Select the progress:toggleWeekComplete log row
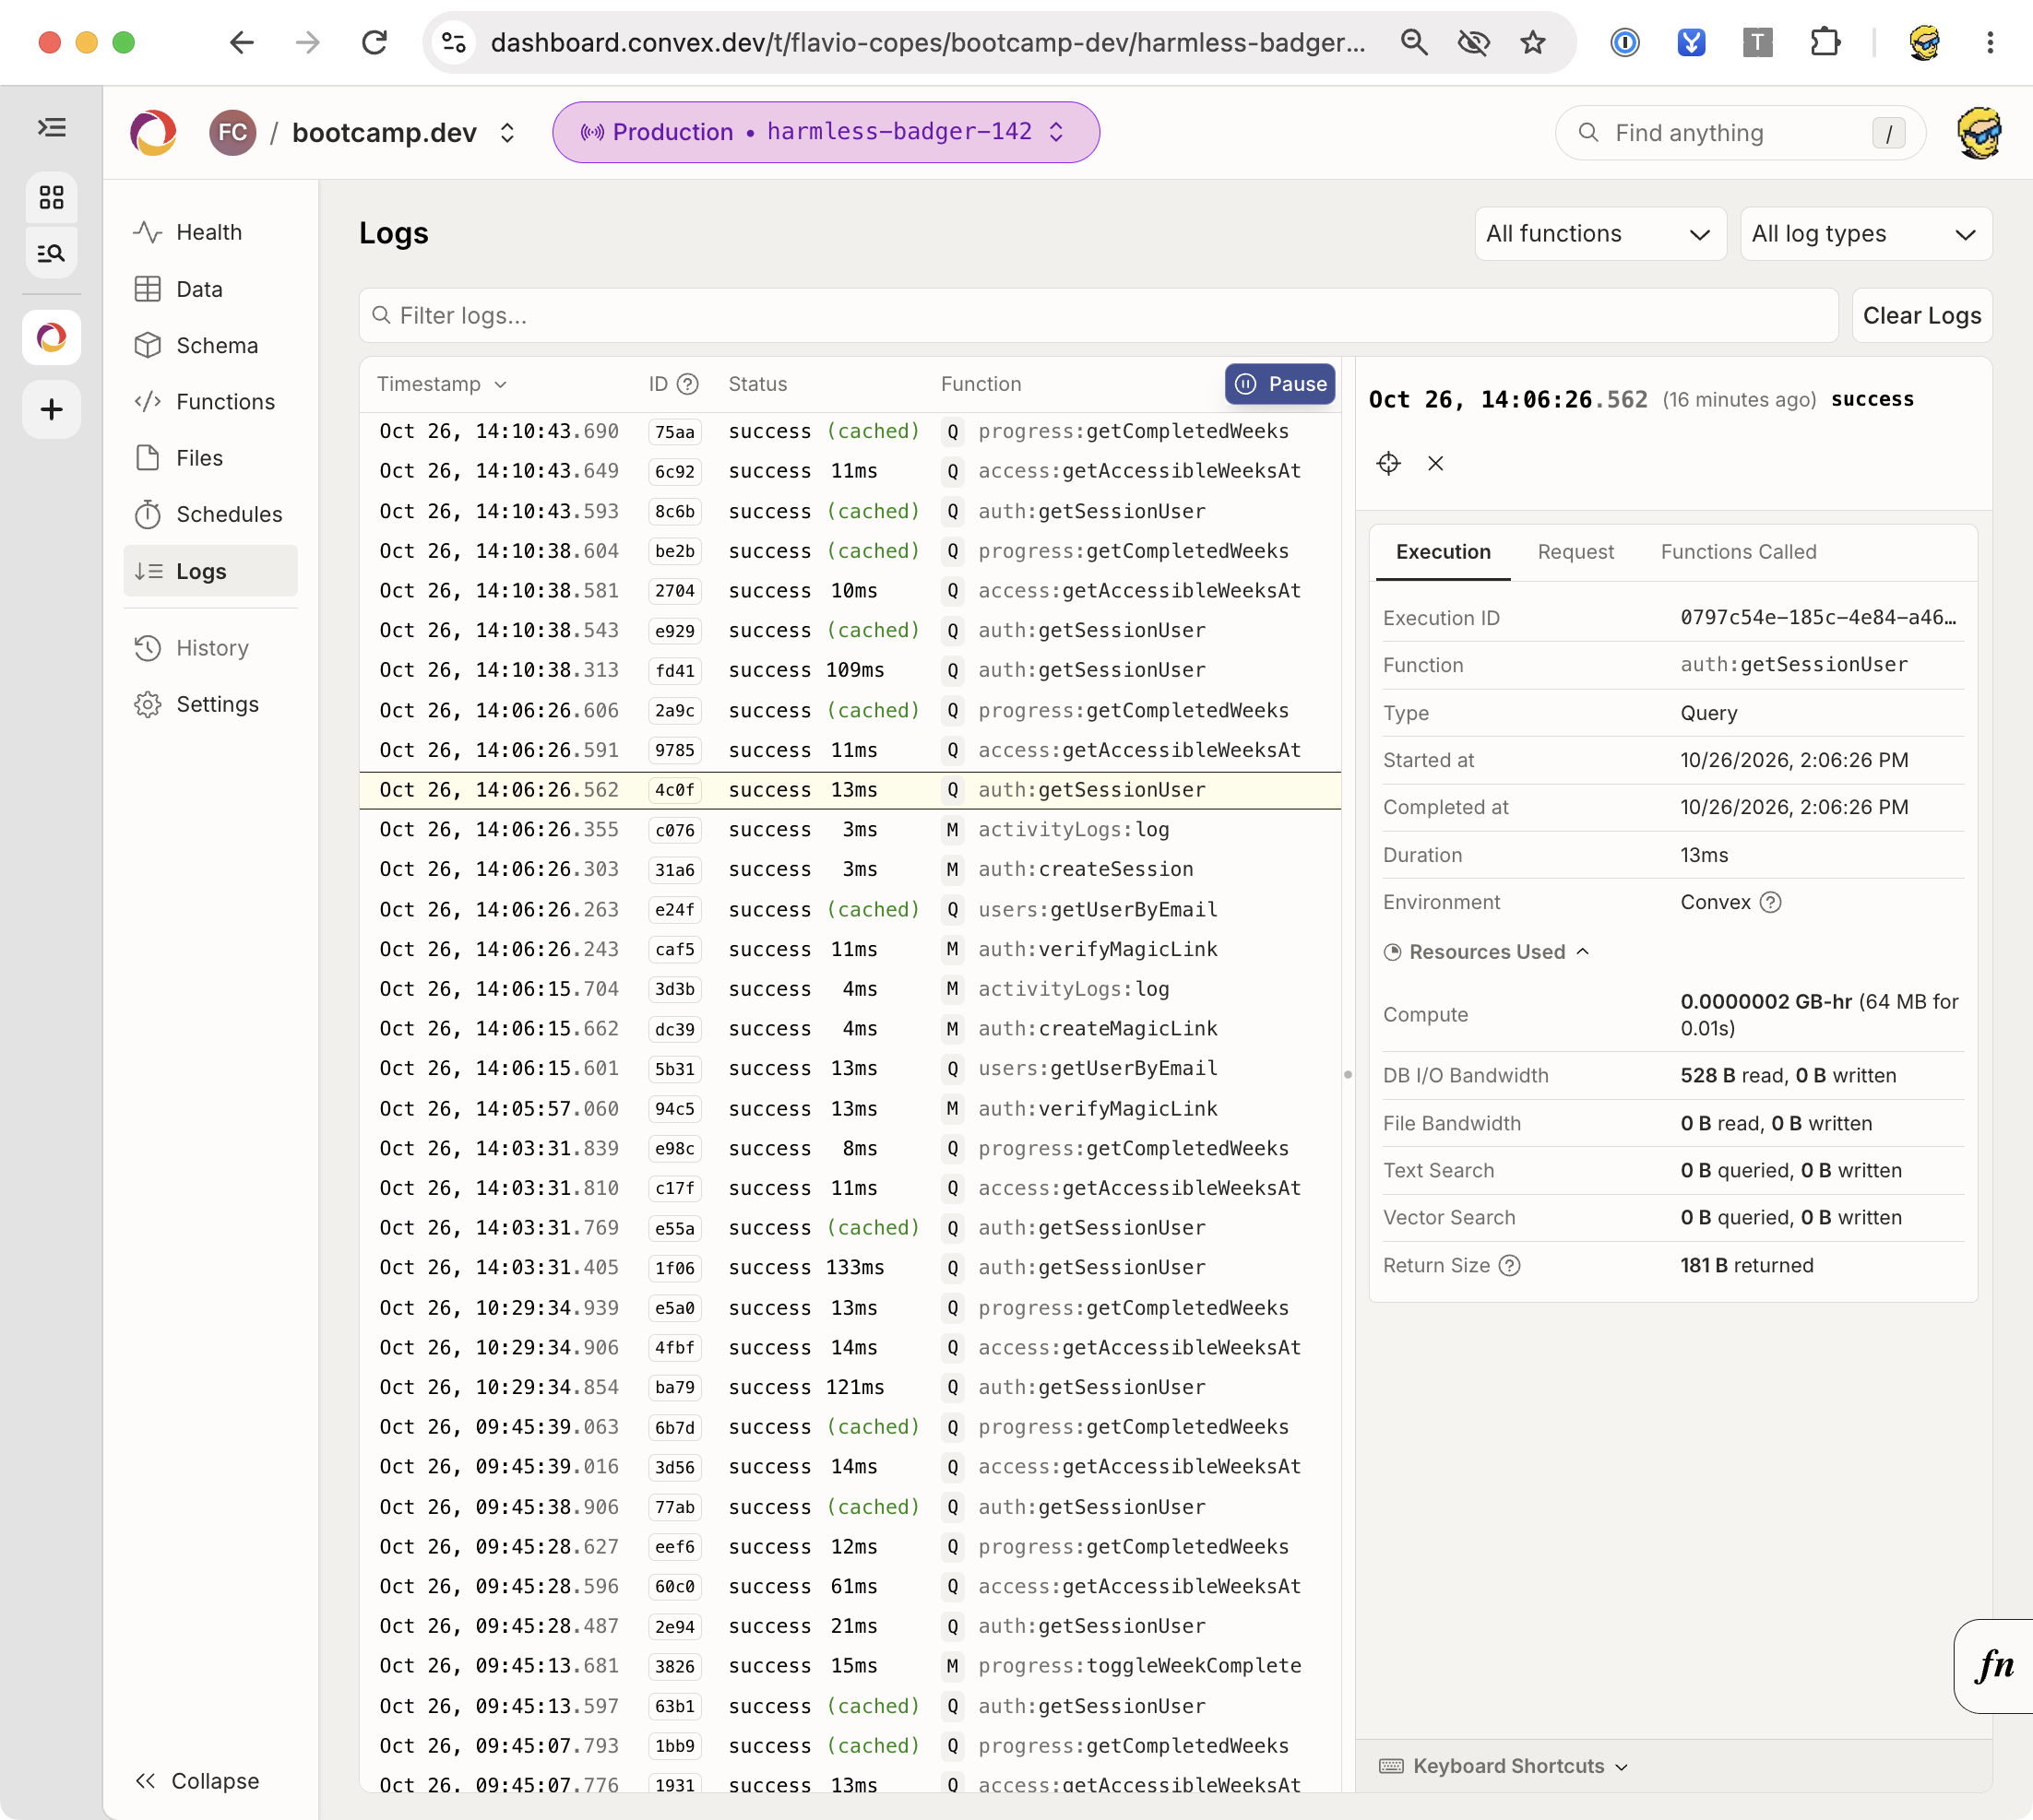2033x1820 pixels. (850, 1666)
